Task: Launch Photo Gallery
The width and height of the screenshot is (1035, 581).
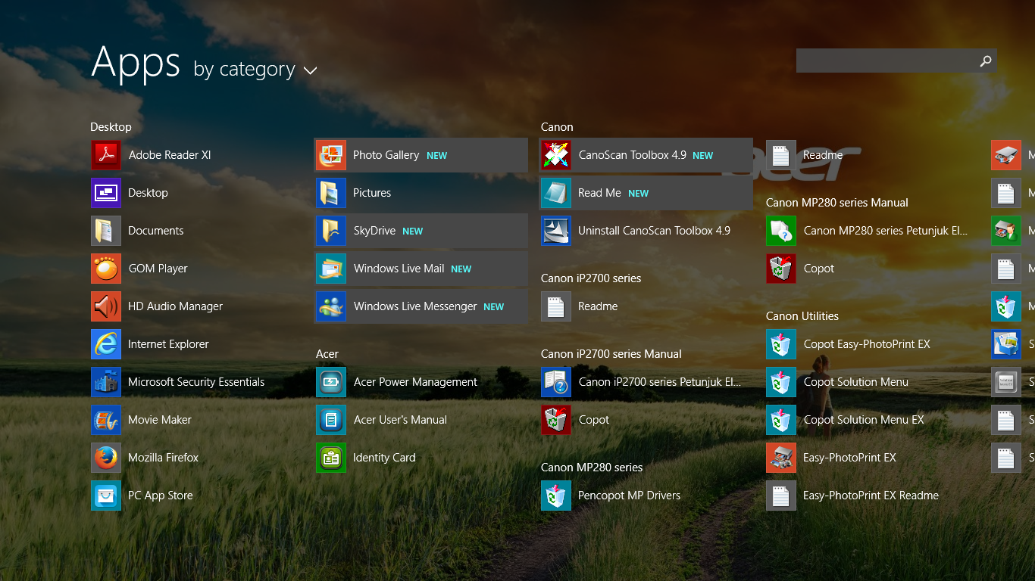Action: click(421, 155)
